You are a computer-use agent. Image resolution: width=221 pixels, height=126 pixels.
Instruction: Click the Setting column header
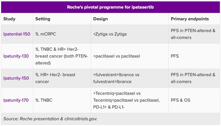pyautogui.click(x=43, y=19)
